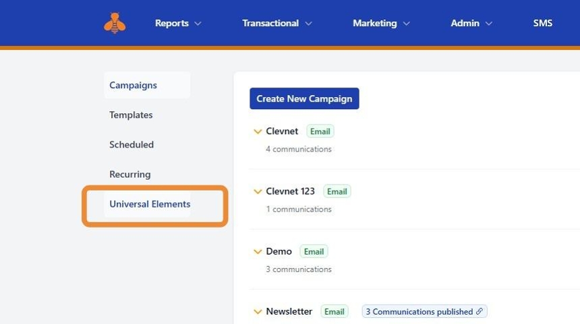The width and height of the screenshot is (580, 324).
Task: Click the link icon on published communications badge
Action: tap(480, 312)
